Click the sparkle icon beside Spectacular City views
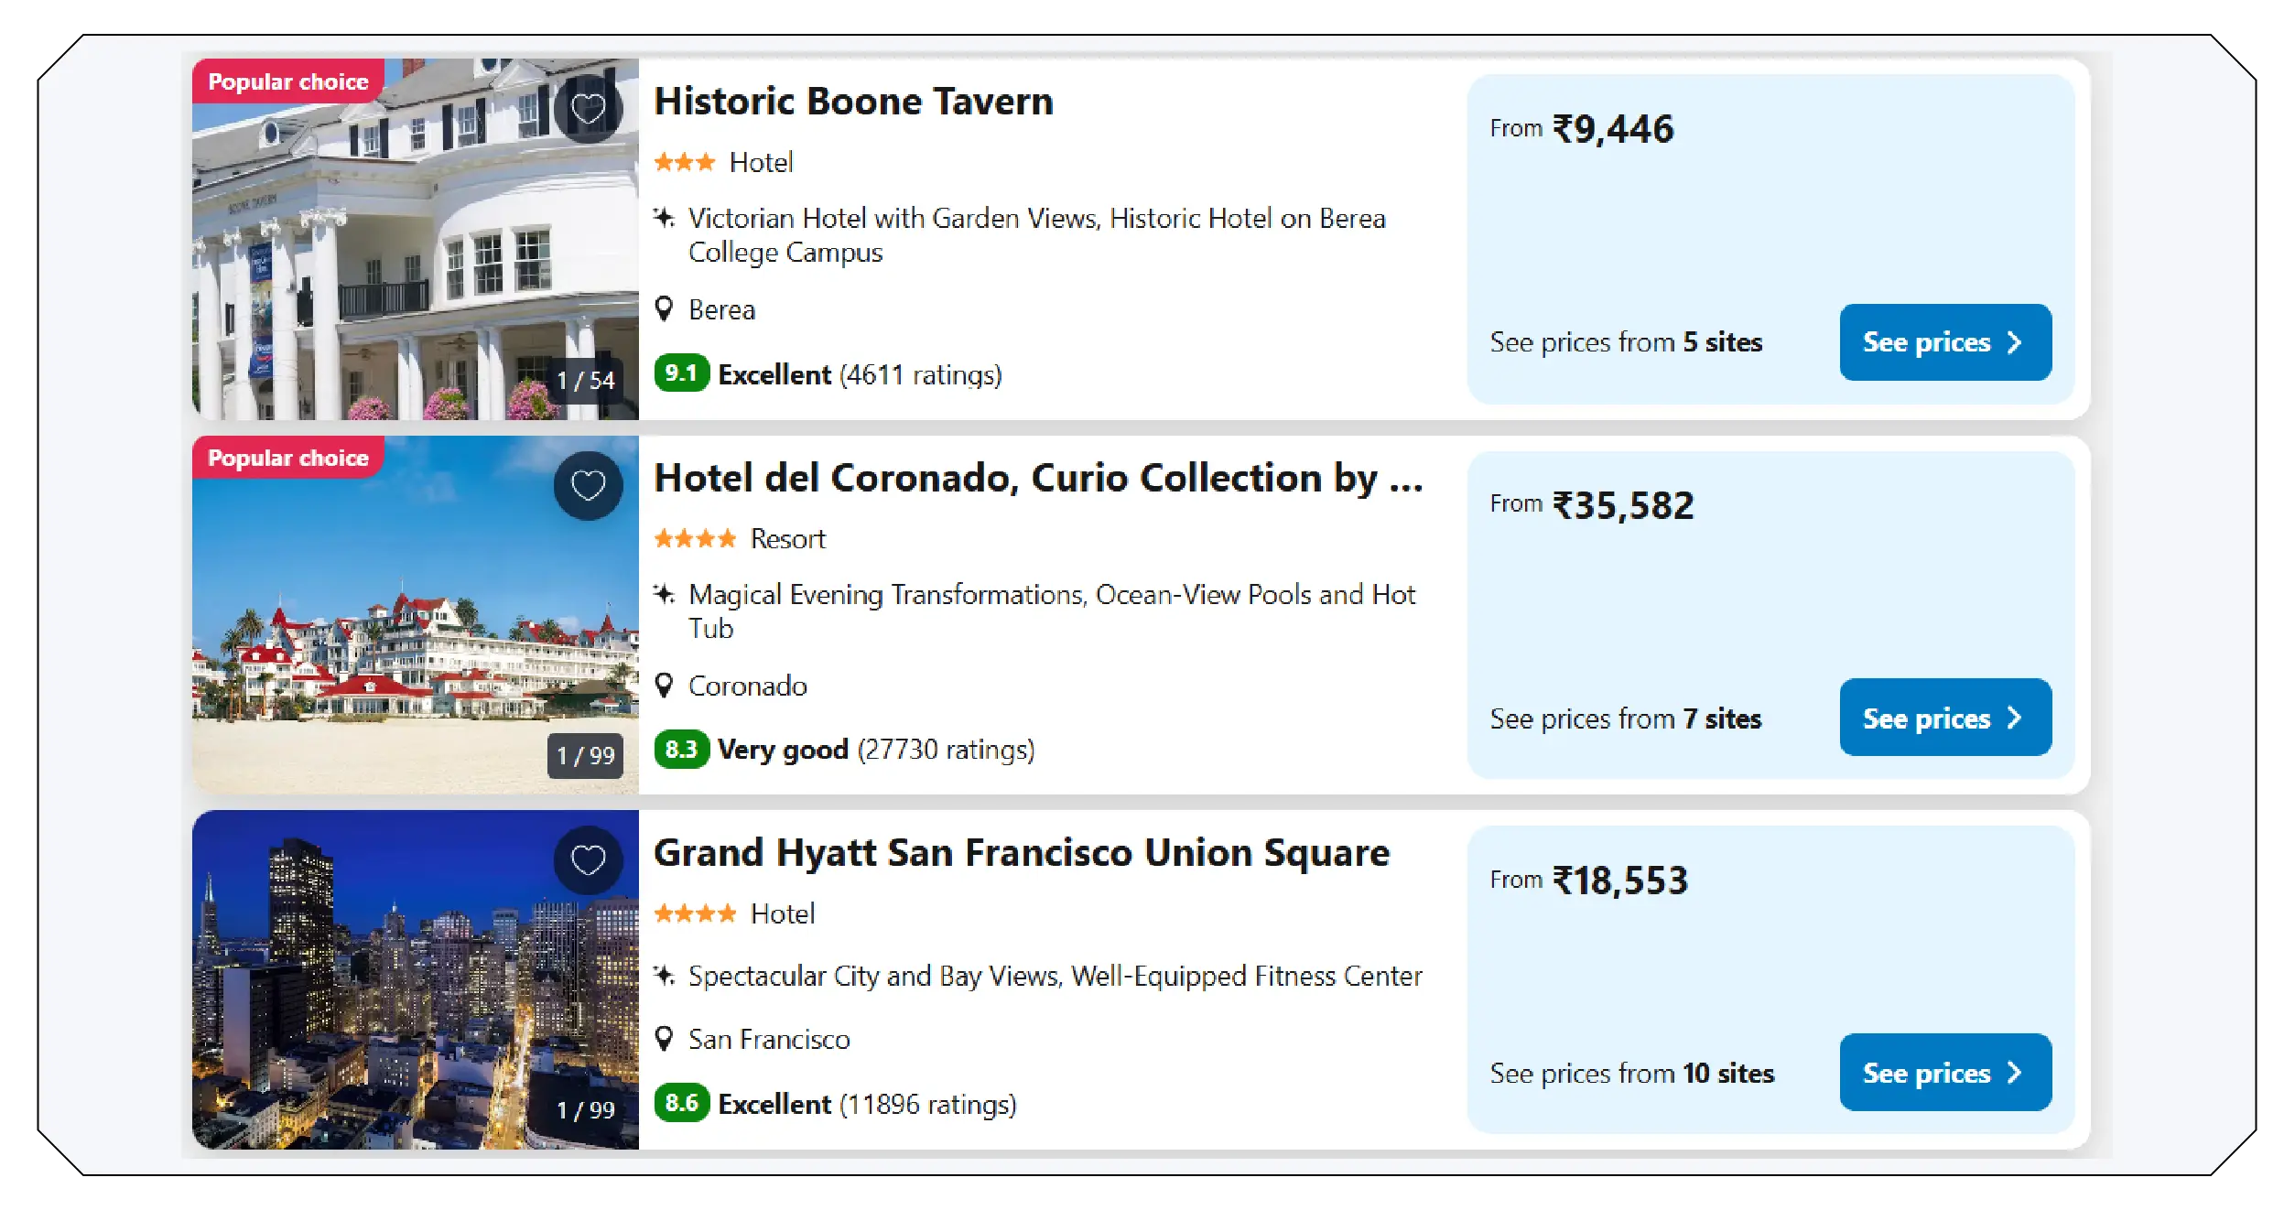 click(x=664, y=976)
